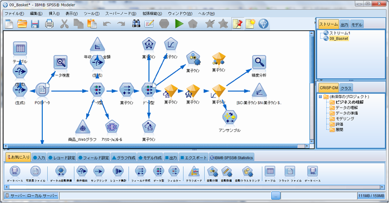The image size is (389, 203).
Task: Stop execution with the gray octagon icon
Action: pyautogui.click(x=164, y=24)
